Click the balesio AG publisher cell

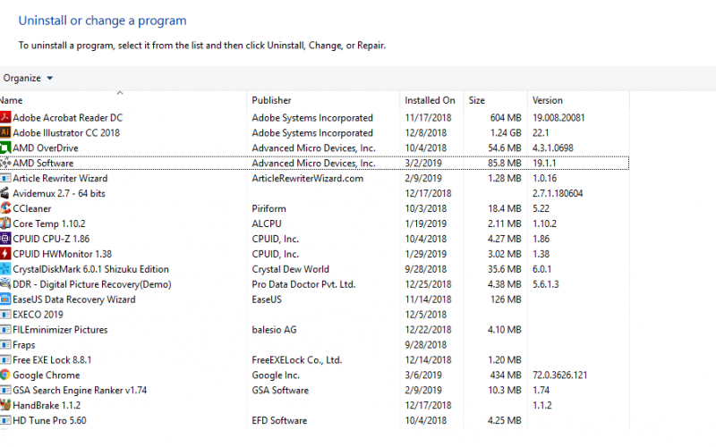click(x=274, y=329)
